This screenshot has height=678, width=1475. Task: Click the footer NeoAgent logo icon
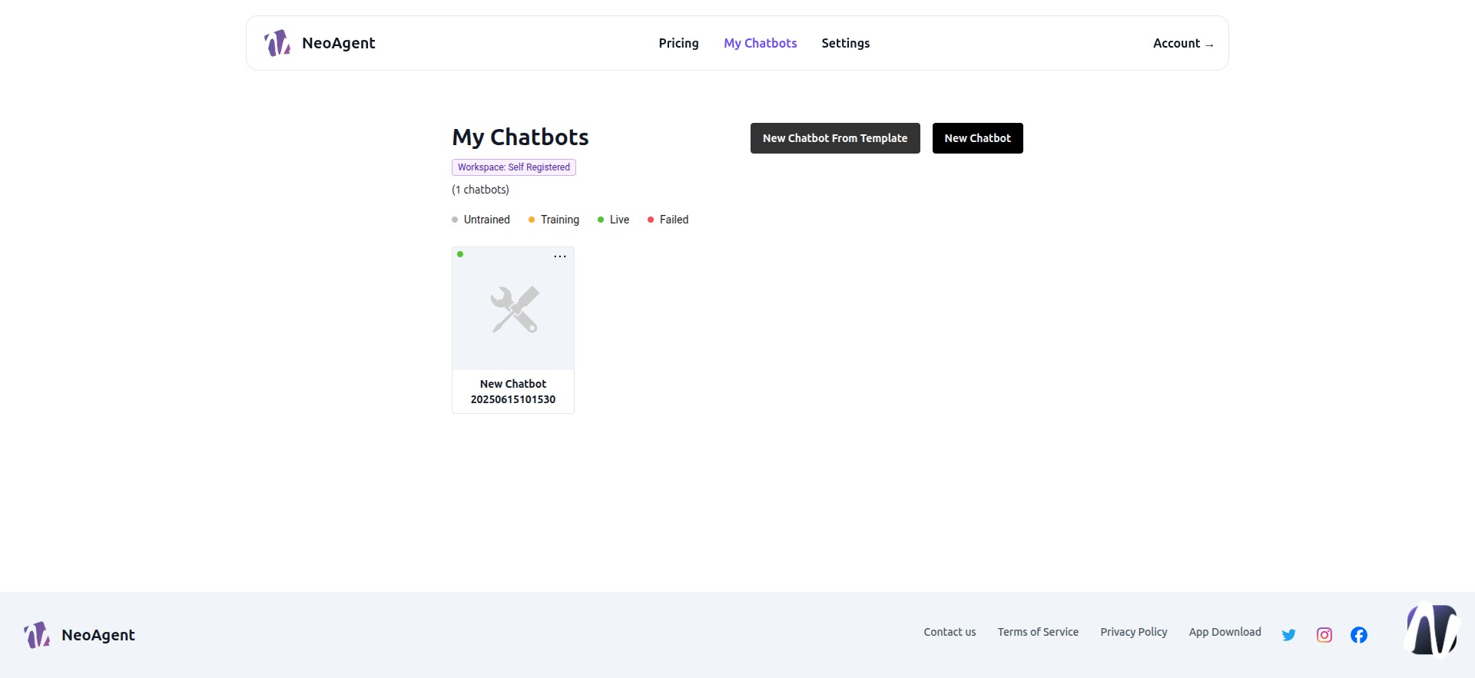pos(37,635)
